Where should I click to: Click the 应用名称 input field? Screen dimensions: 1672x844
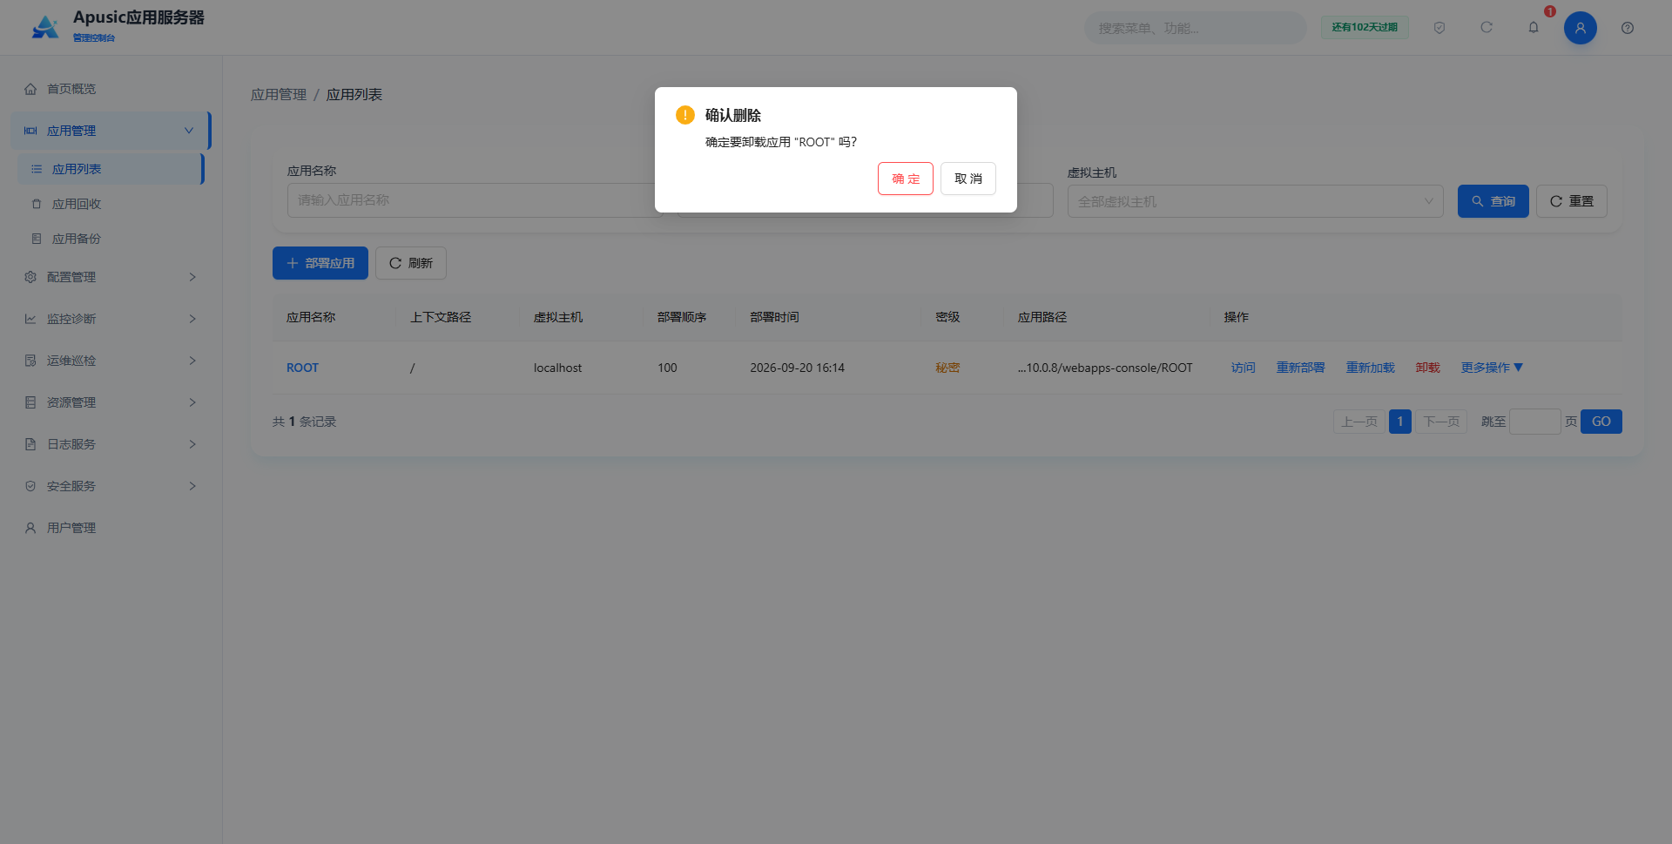pyautogui.click(x=475, y=200)
